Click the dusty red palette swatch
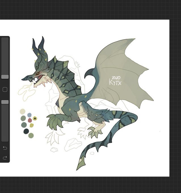The height and width of the screenshot is (193, 181). 30,120
